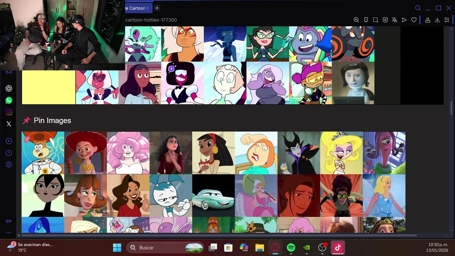
Task: Select the blonde girl with tiara image
Action: pos(342,153)
